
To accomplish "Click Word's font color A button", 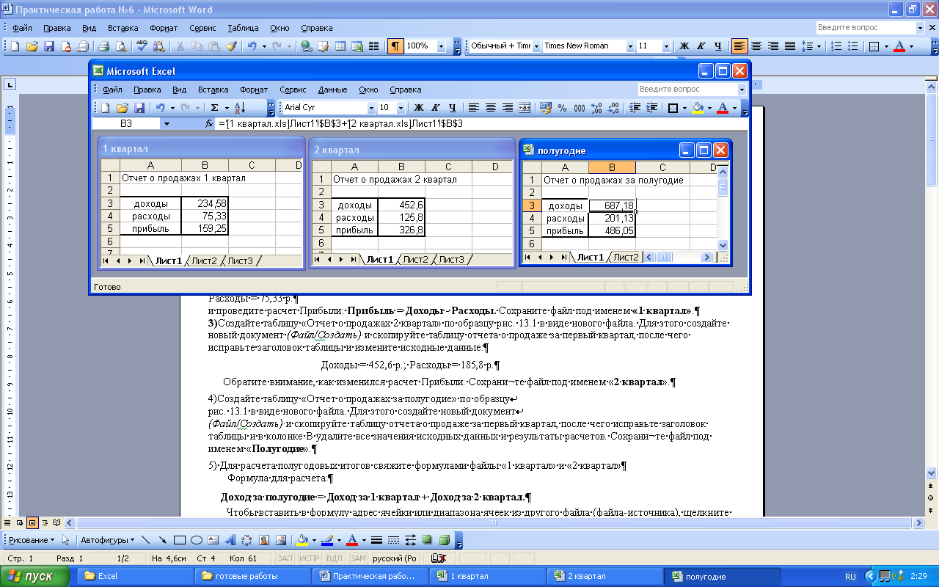I will [899, 45].
